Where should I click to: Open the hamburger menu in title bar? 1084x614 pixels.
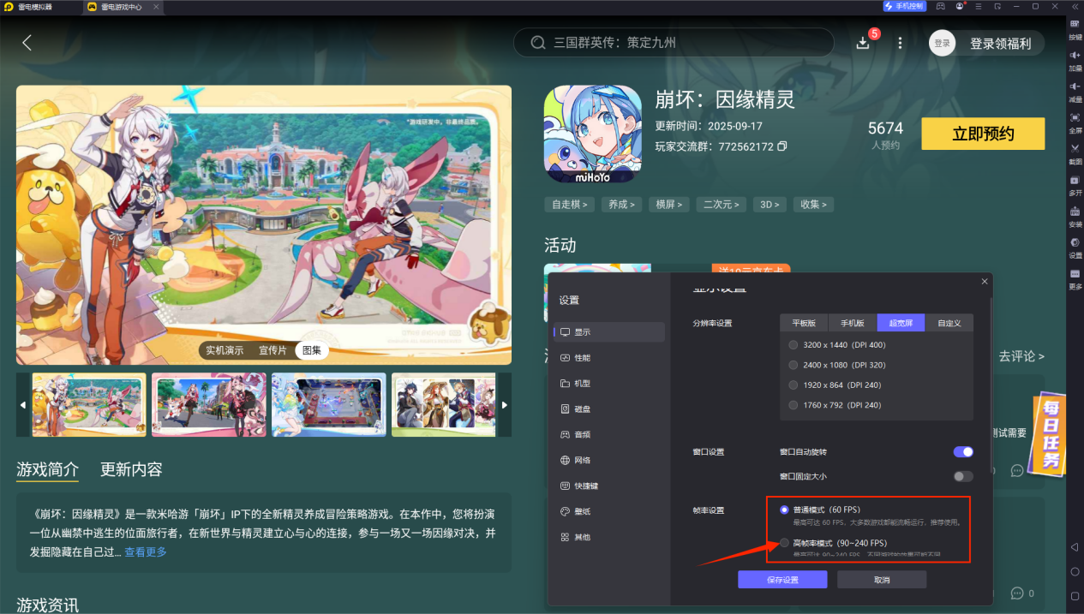click(x=979, y=6)
